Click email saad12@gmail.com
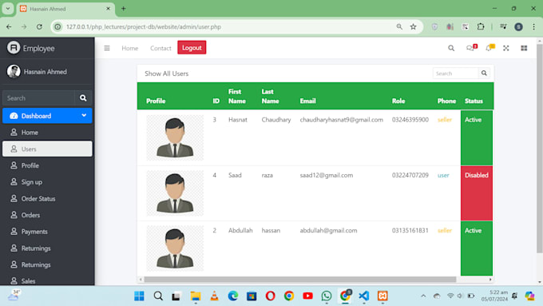Screen dimensions: 543x306 [327, 175]
